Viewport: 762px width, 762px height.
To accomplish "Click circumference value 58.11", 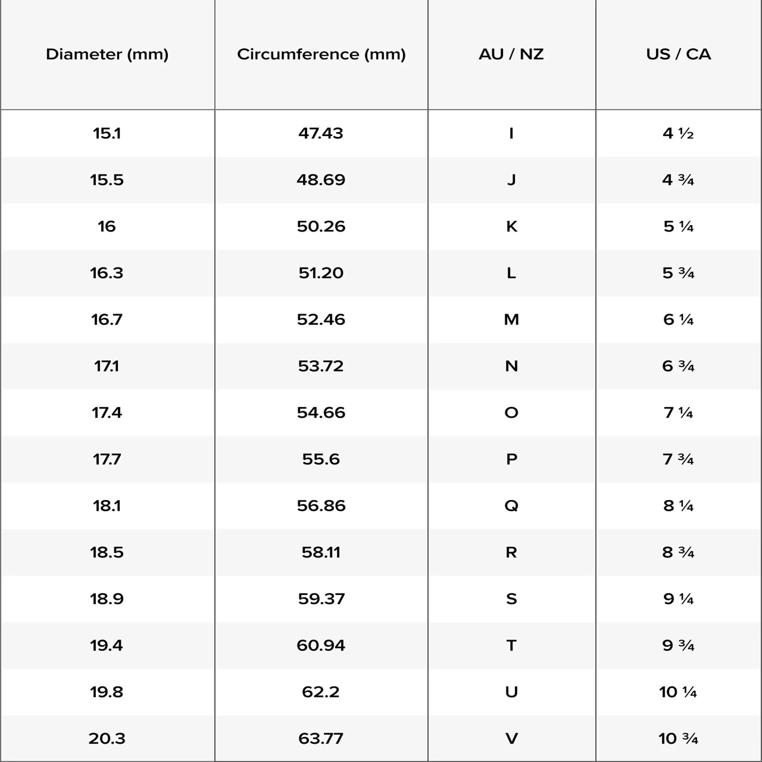I will (321, 552).
